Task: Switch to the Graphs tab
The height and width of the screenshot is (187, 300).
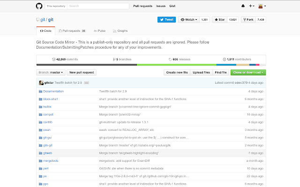Action: click(x=120, y=31)
